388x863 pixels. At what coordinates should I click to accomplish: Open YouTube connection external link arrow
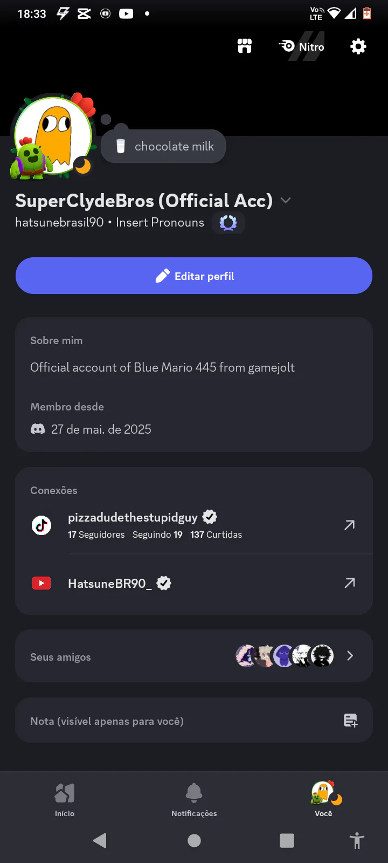(350, 583)
